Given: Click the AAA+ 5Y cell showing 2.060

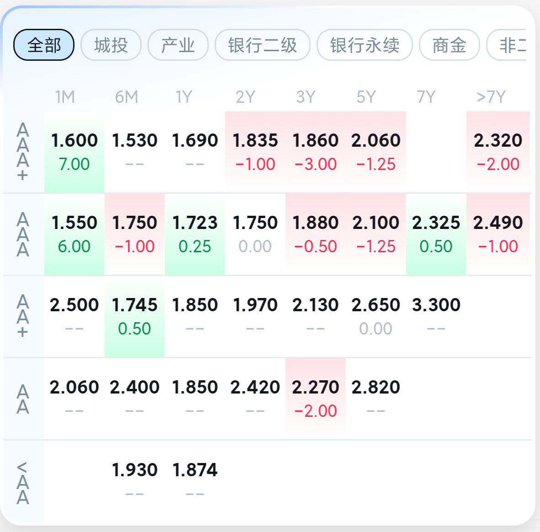Looking at the screenshot, I should pyautogui.click(x=376, y=152).
